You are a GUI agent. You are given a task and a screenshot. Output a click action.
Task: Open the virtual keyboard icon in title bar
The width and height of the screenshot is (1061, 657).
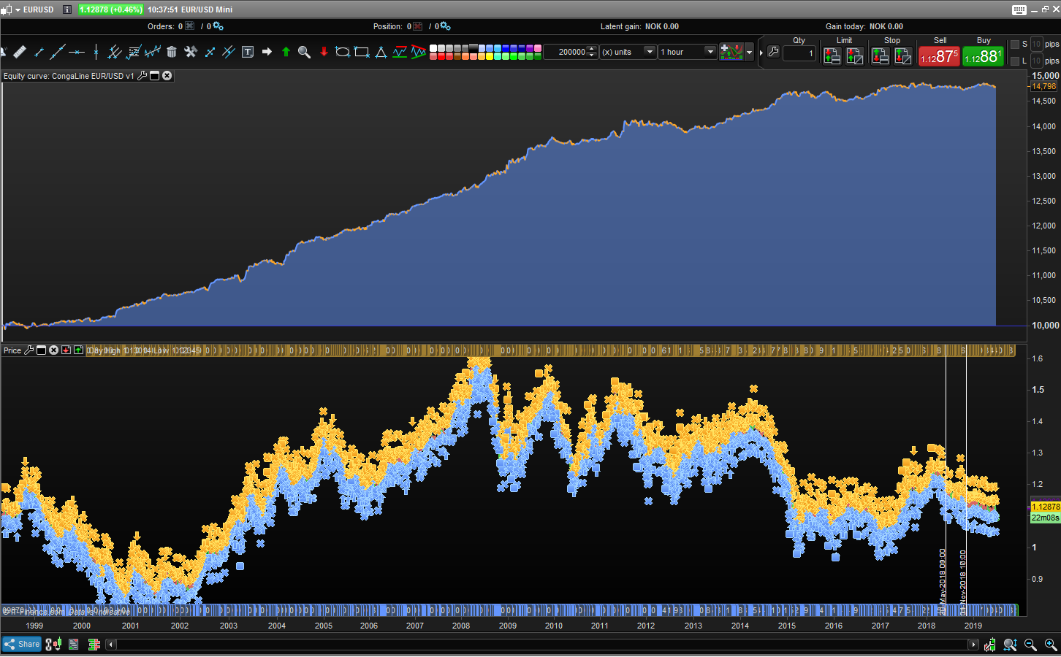point(1019,9)
